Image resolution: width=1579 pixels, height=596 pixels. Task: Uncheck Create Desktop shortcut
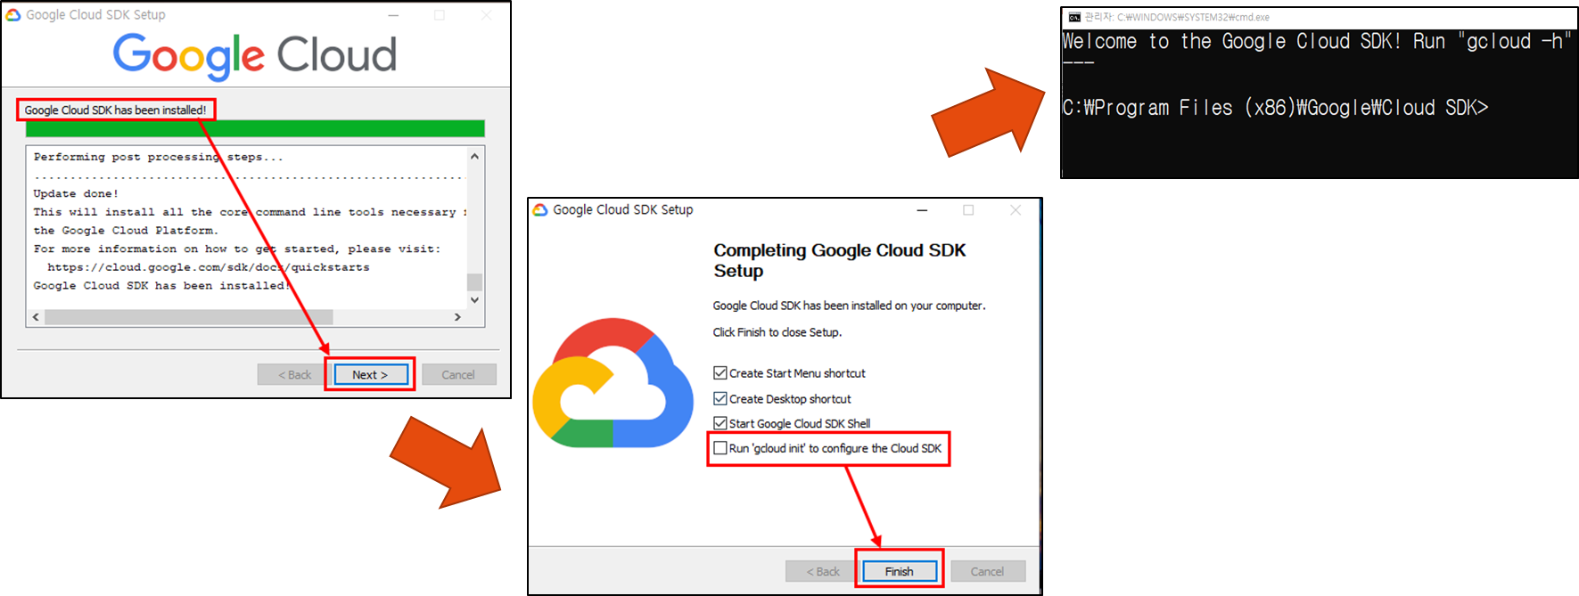point(720,398)
